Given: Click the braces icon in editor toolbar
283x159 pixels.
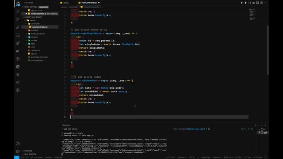Looking at the screenshot, I should (x=249, y=3).
